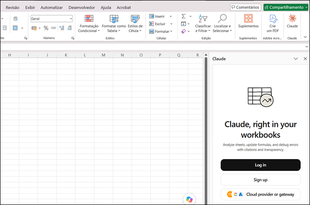Open the Formatar cells menu
This screenshot has height=205, width=310.
click(x=161, y=31)
